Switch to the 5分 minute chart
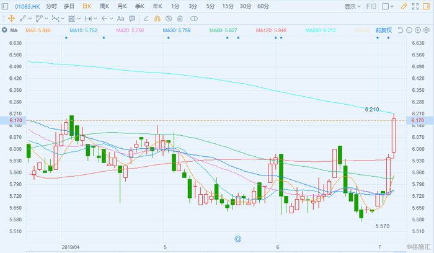 click(210, 6)
